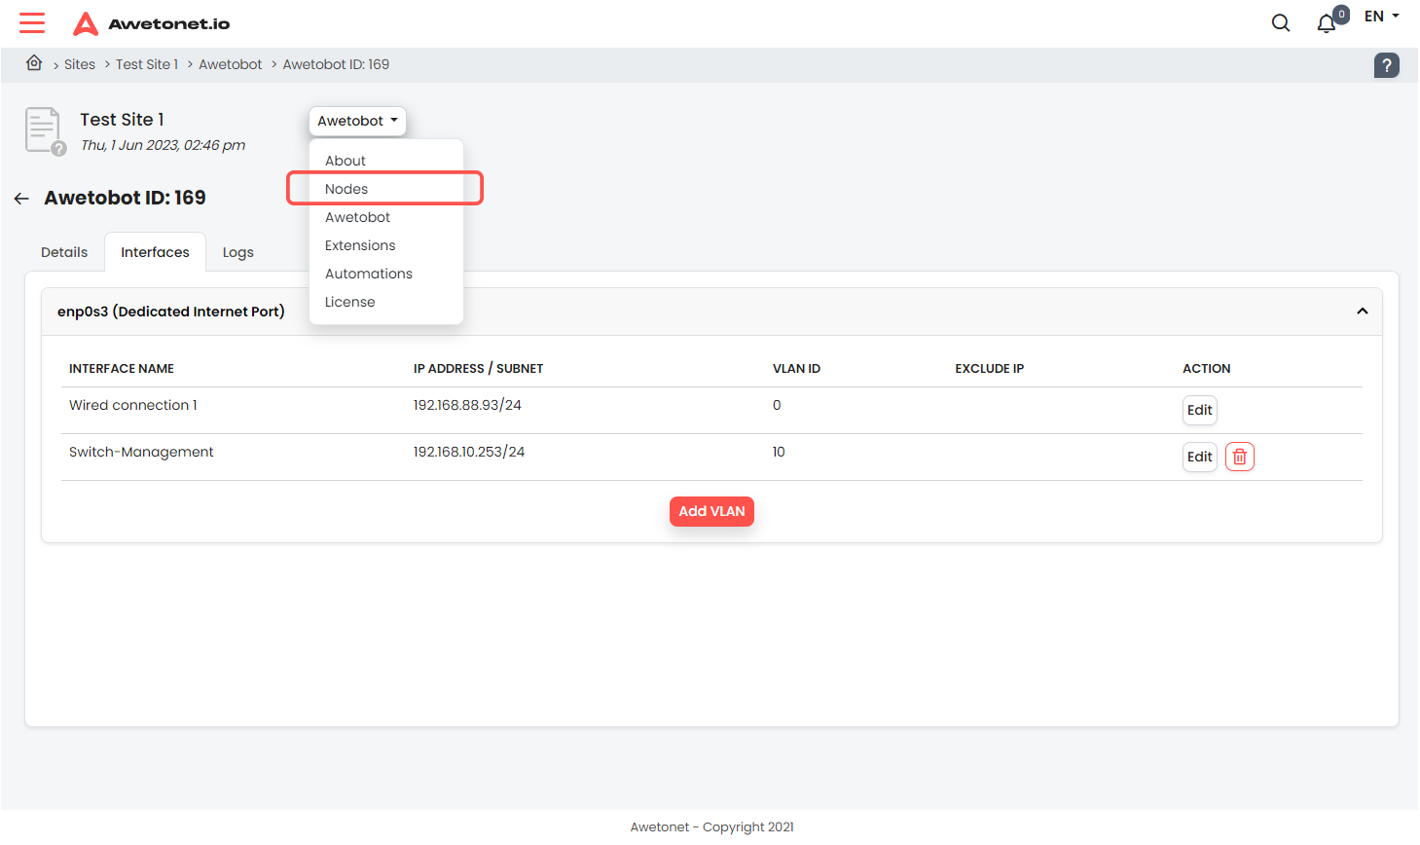Select Nodes from the dropdown menu
The image size is (1420, 845).
tap(386, 189)
